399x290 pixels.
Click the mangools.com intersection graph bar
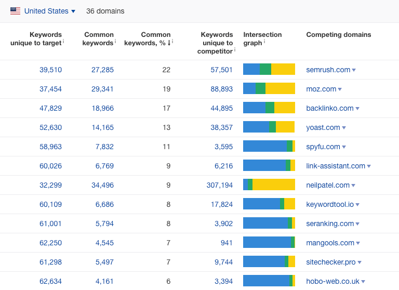(x=269, y=242)
